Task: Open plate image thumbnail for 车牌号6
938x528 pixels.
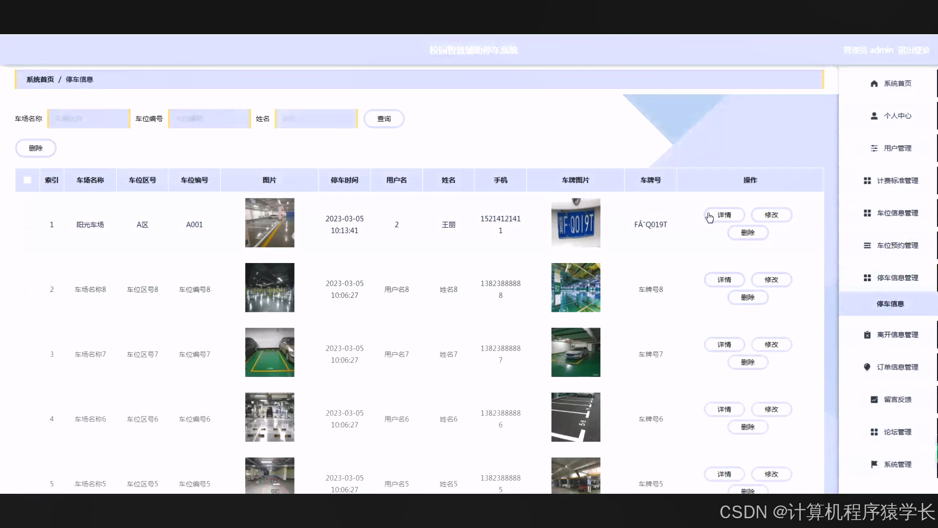Action: click(576, 417)
